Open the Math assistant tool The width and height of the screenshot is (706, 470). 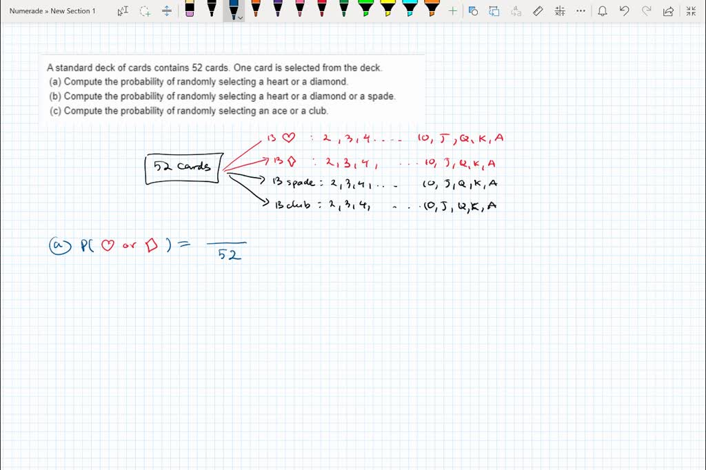point(560,11)
